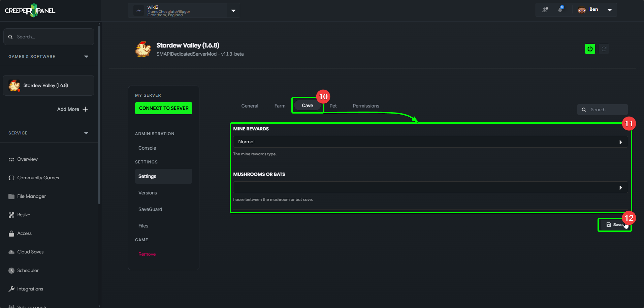The width and height of the screenshot is (644, 308).
Task: Open the Scheduler sidebar item
Action: pos(28,270)
